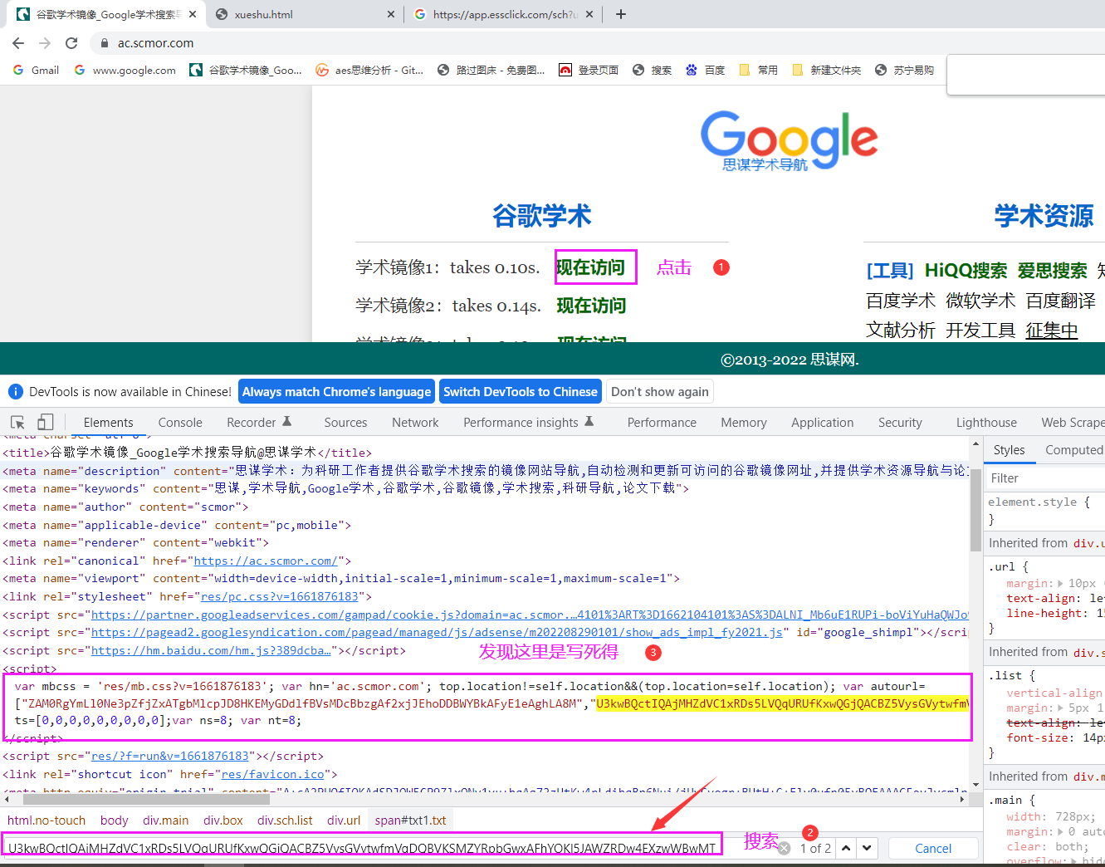This screenshot has height=867, width=1105.
Task: Open the 登录页面 bookmark
Action: tap(589, 71)
